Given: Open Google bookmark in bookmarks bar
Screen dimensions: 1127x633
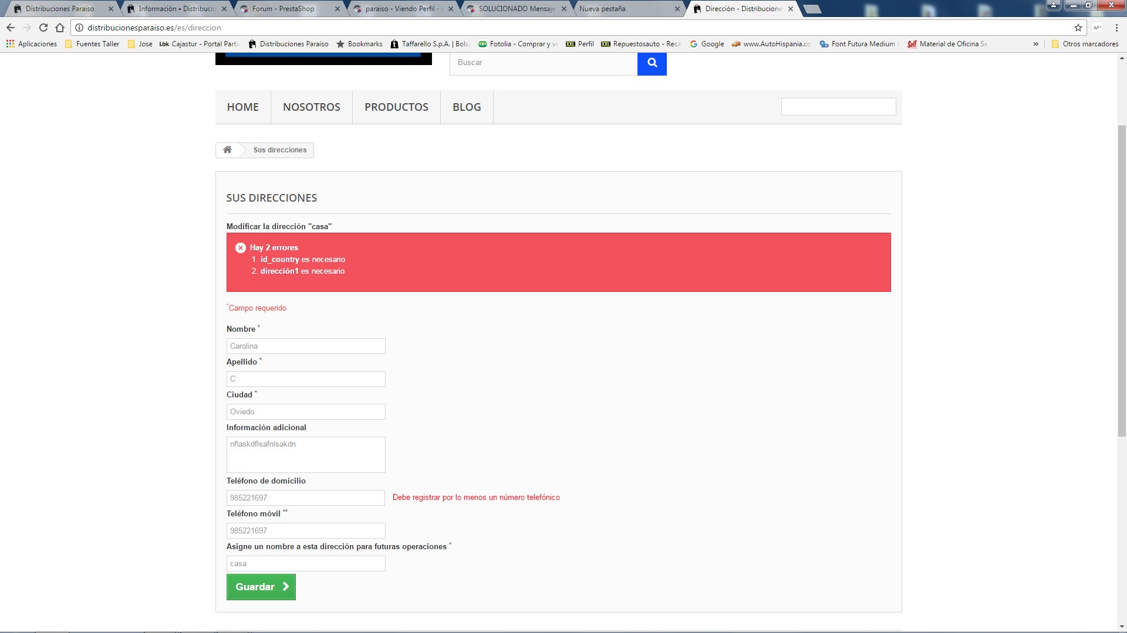Looking at the screenshot, I should (707, 44).
